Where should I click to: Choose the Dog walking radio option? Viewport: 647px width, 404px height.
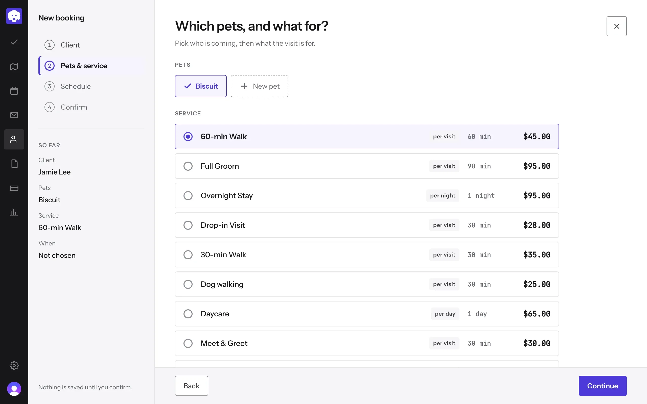[x=188, y=284]
